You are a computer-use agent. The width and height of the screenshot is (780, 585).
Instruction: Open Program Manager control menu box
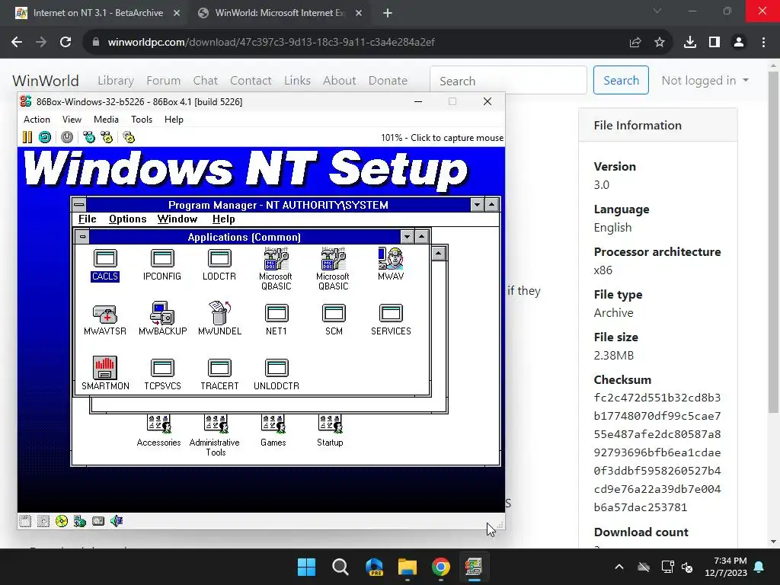(79, 204)
